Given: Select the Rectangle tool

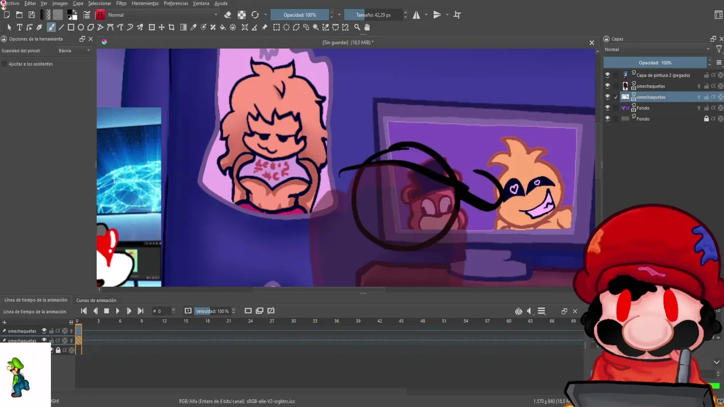Looking at the screenshot, I should tap(71, 27).
